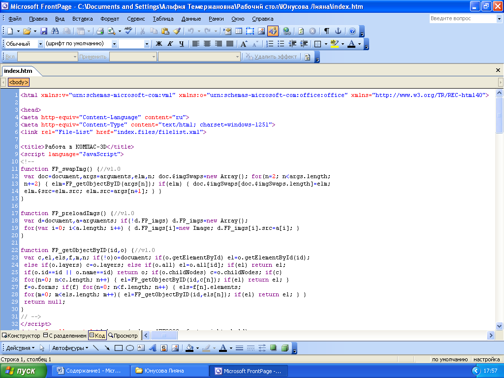Insert layer icon with dashed frame
The image size is (504, 378).
point(250,31)
